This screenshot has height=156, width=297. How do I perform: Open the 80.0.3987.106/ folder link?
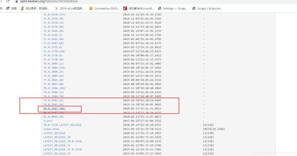pos(54,109)
